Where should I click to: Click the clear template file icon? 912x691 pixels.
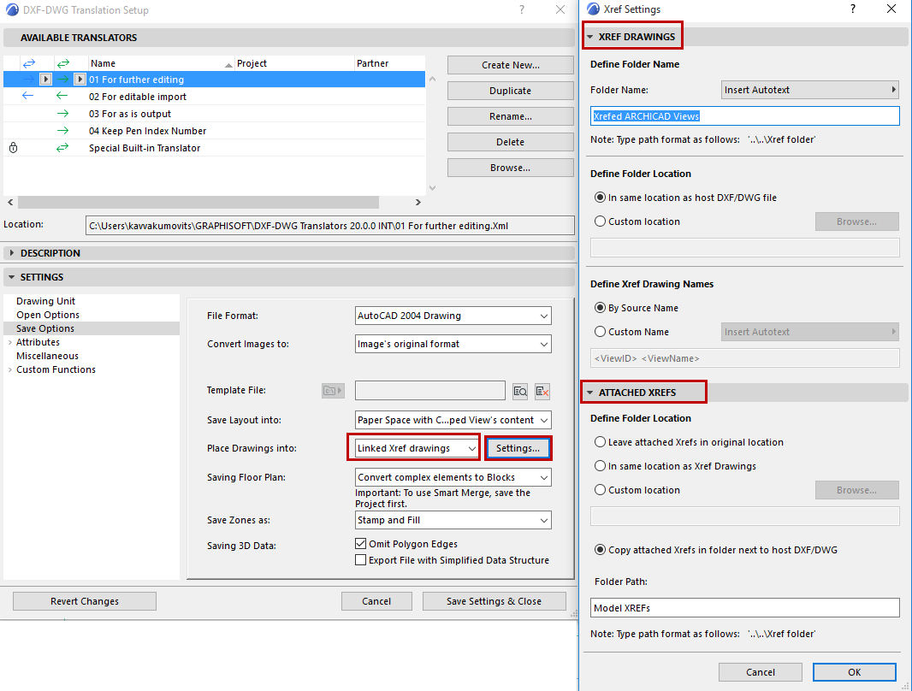(x=542, y=391)
